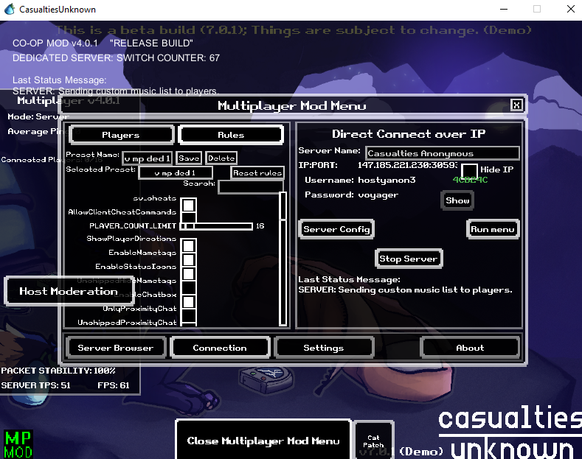This screenshot has height=459, width=582.
Task: Delete the preset with Delete button
Action: pyautogui.click(x=221, y=158)
